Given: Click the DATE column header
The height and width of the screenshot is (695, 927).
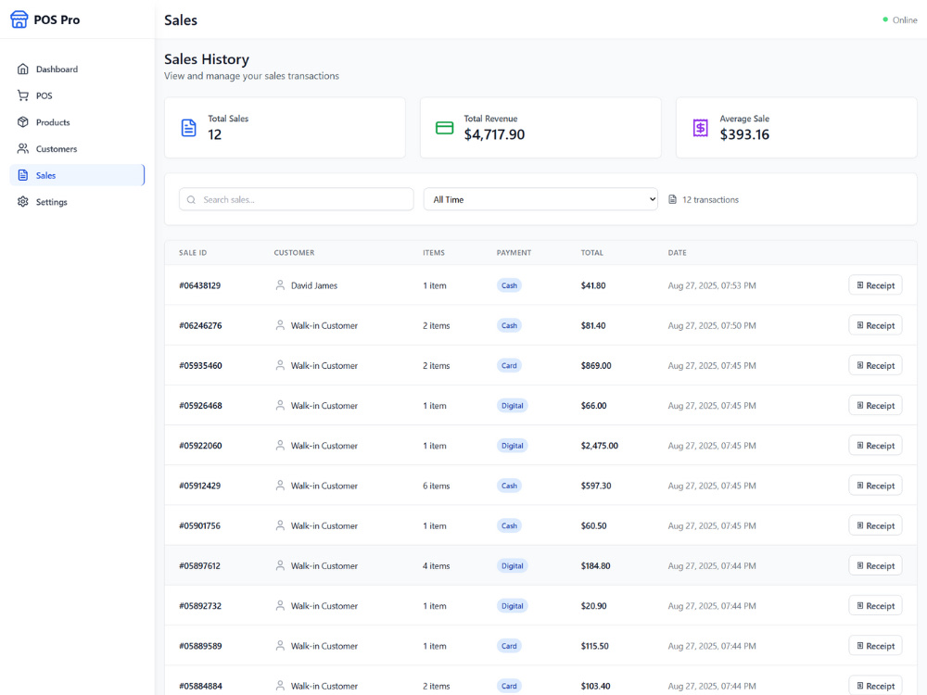Looking at the screenshot, I should pyautogui.click(x=677, y=252).
